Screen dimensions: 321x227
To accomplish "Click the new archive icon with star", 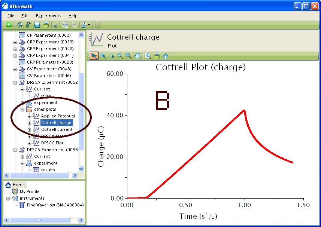I will 19,25.
